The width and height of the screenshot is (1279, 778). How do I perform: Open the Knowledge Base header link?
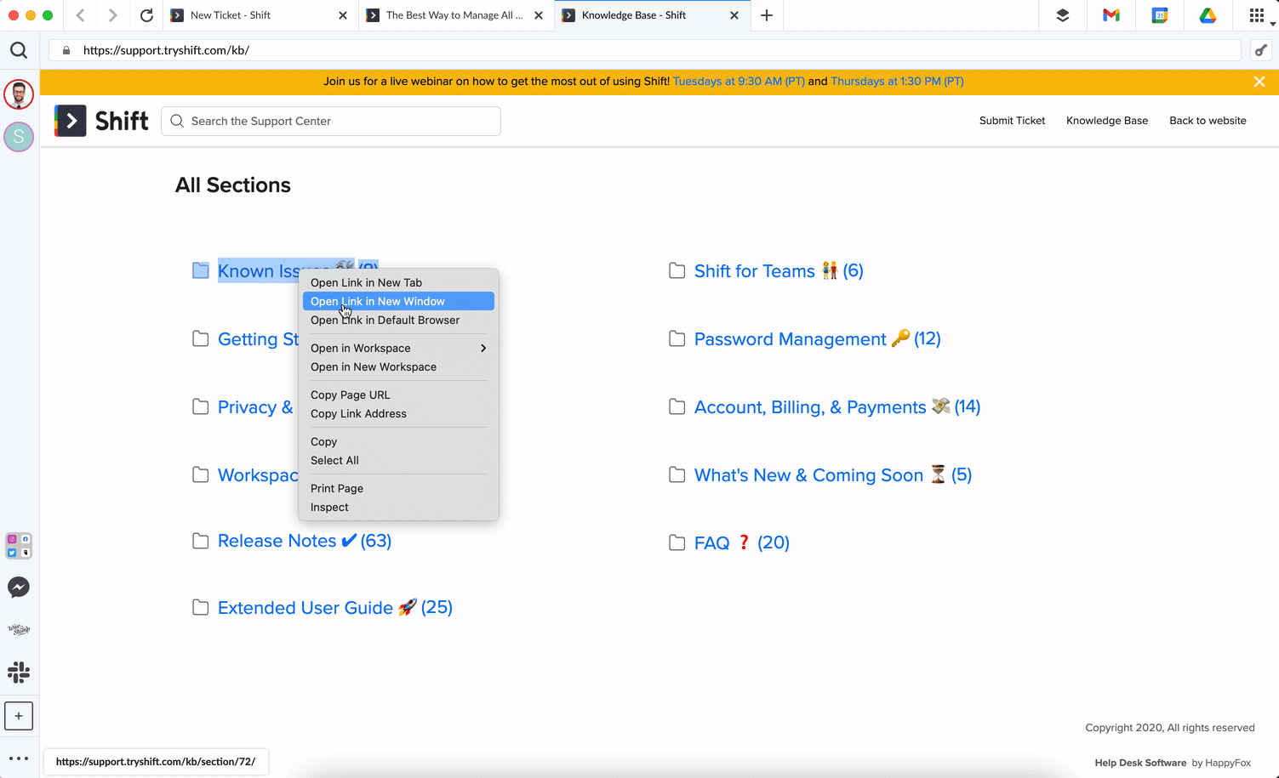1107,121
